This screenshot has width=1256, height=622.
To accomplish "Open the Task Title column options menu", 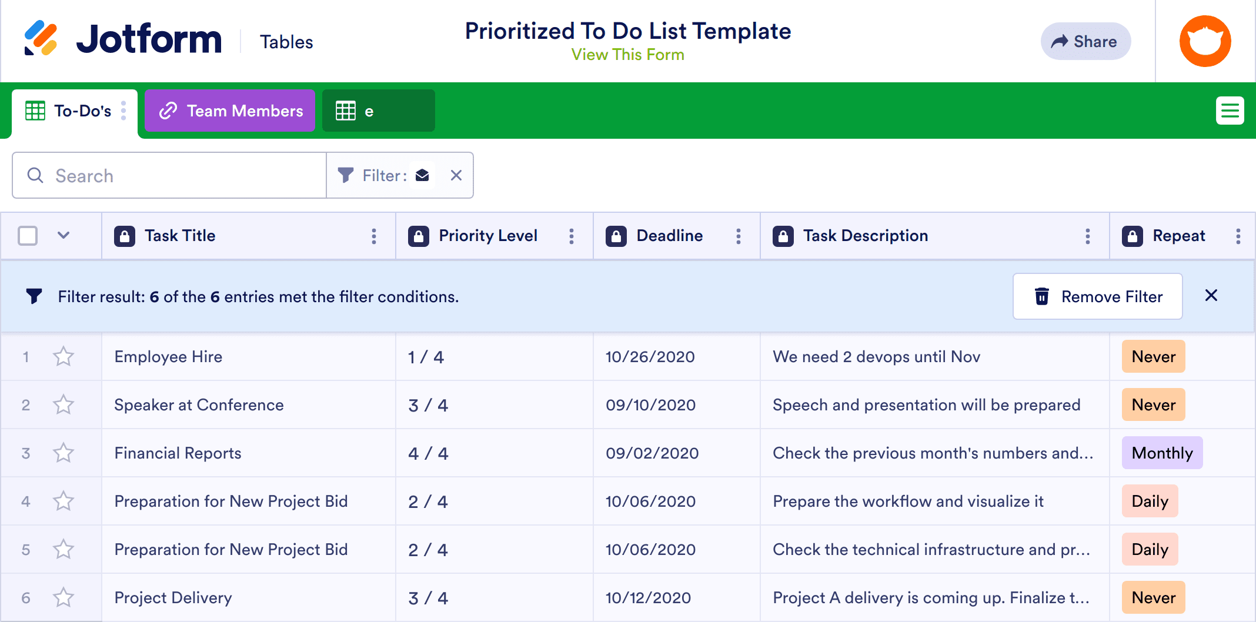I will point(374,236).
